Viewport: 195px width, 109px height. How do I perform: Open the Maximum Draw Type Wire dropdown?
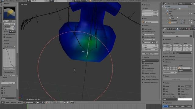[x=170, y=99]
